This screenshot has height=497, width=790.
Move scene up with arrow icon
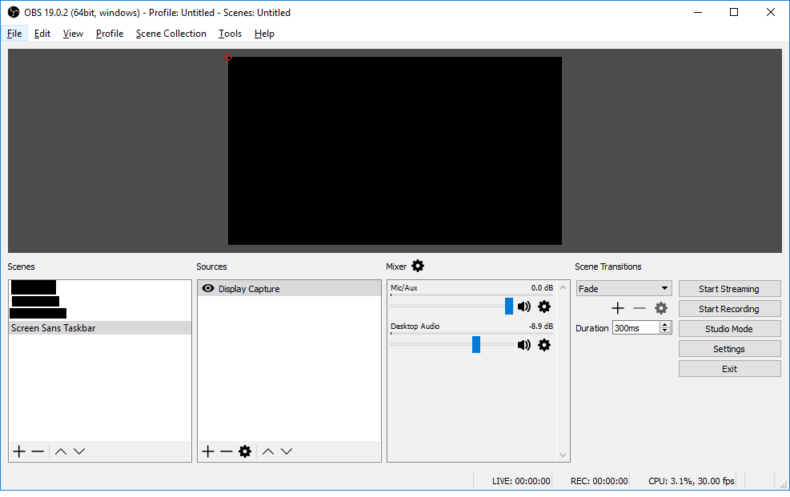61,451
